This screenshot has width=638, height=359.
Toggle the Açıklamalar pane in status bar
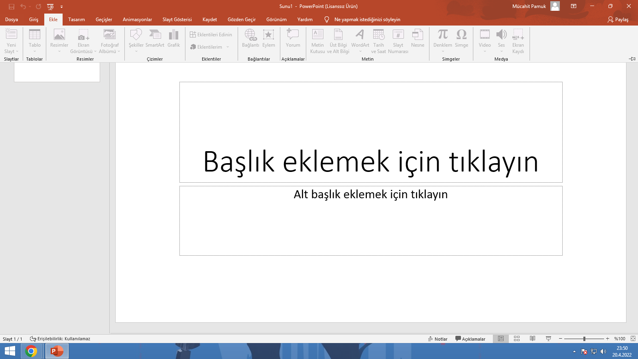(471, 339)
